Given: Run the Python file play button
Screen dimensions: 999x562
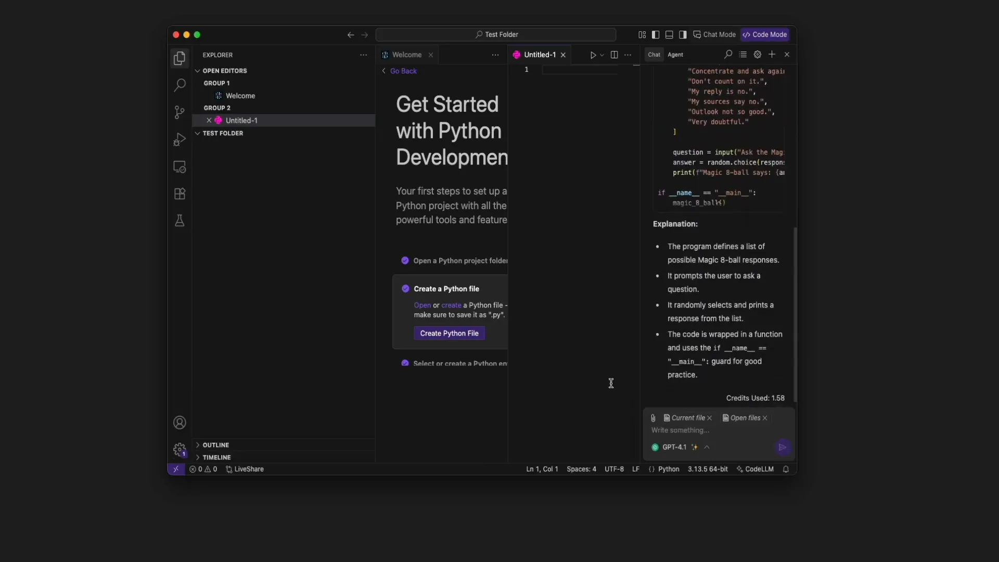Looking at the screenshot, I should pos(593,55).
